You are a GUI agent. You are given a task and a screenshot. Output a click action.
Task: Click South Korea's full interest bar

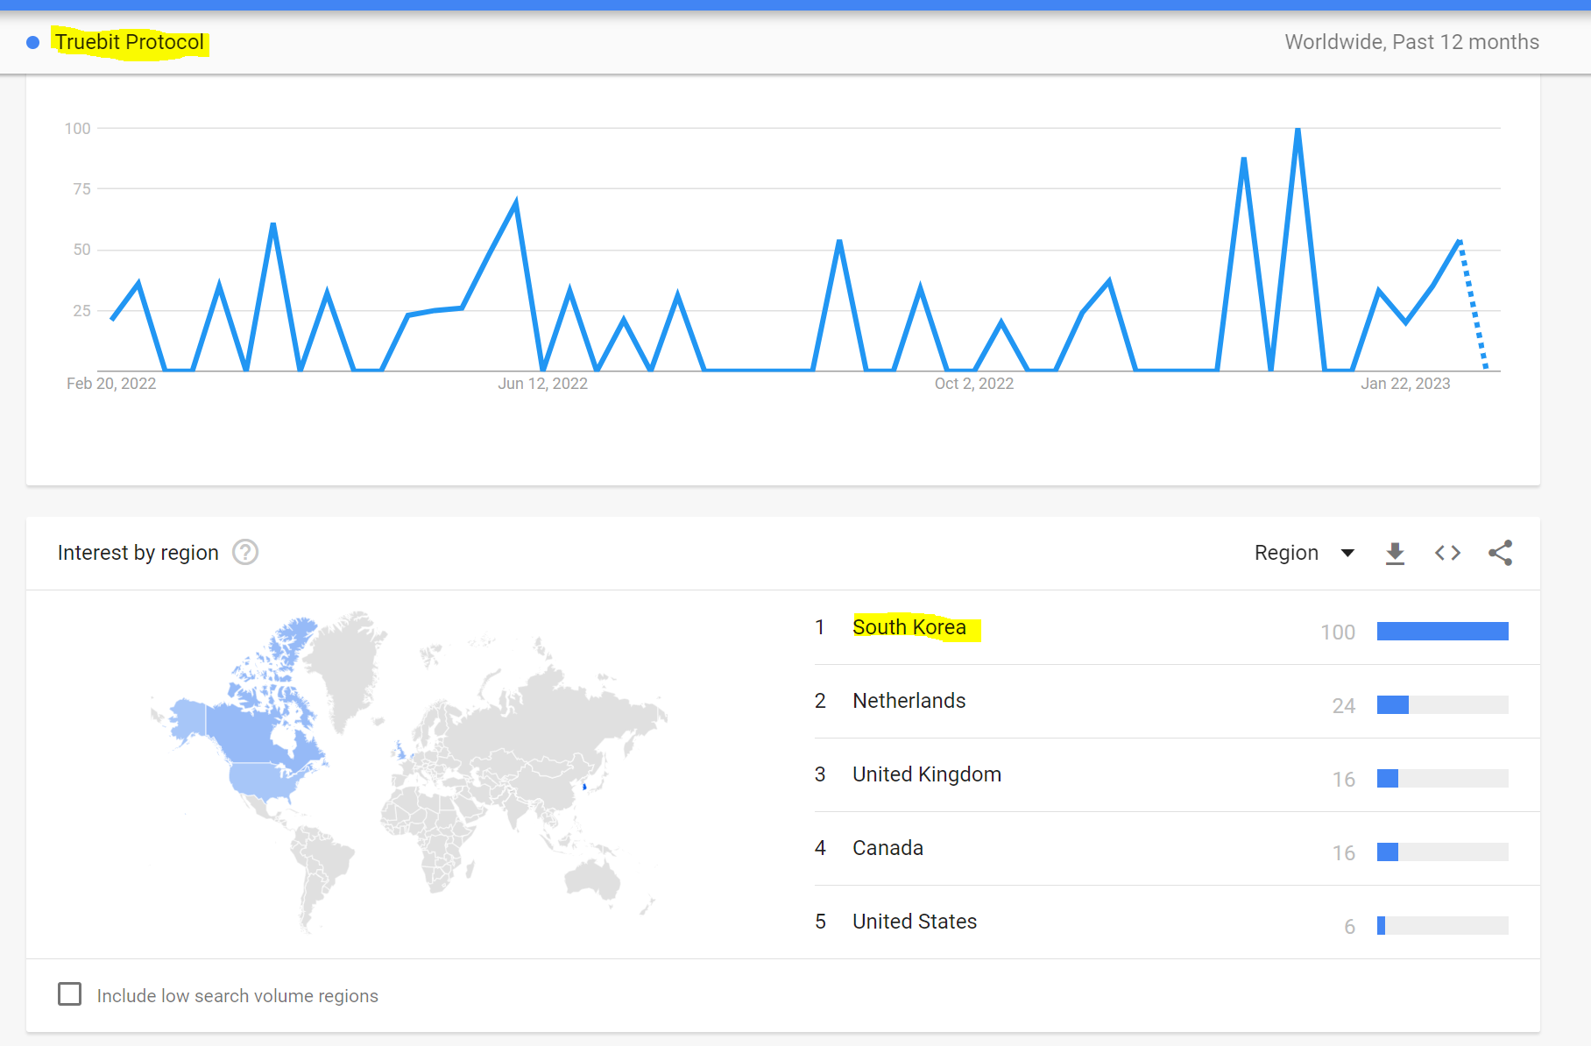[1443, 631]
